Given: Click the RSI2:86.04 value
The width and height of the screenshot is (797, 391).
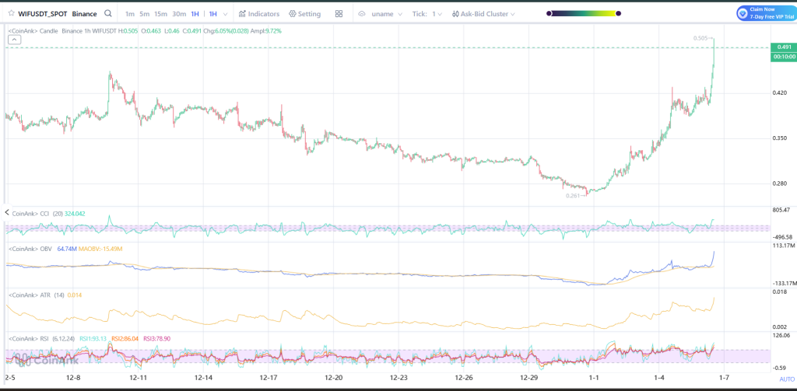Looking at the screenshot, I should click(125, 338).
